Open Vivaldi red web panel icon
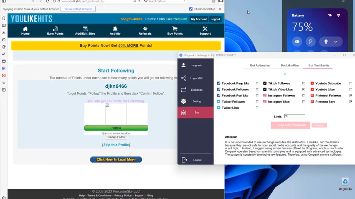355x199 pixels. tap(4, 75)
